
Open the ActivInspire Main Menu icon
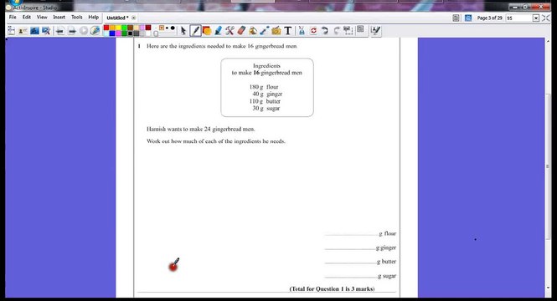click(11, 30)
